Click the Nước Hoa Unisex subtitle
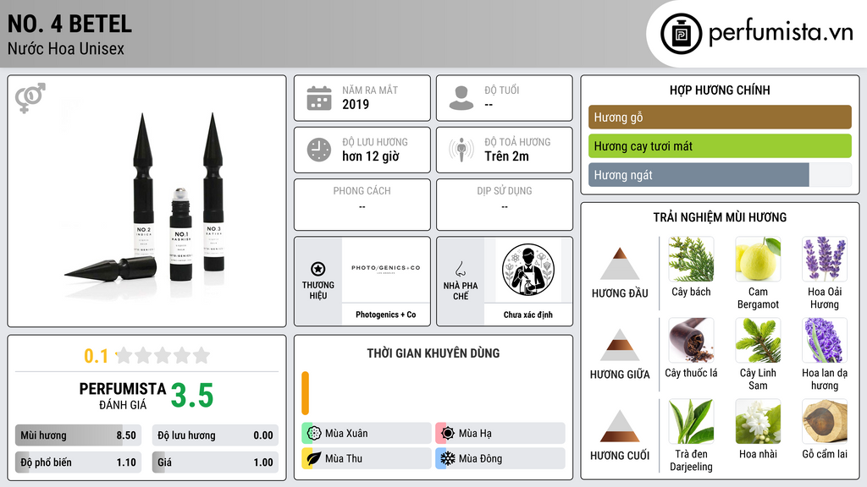 pyautogui.click(x=66, y=48)
